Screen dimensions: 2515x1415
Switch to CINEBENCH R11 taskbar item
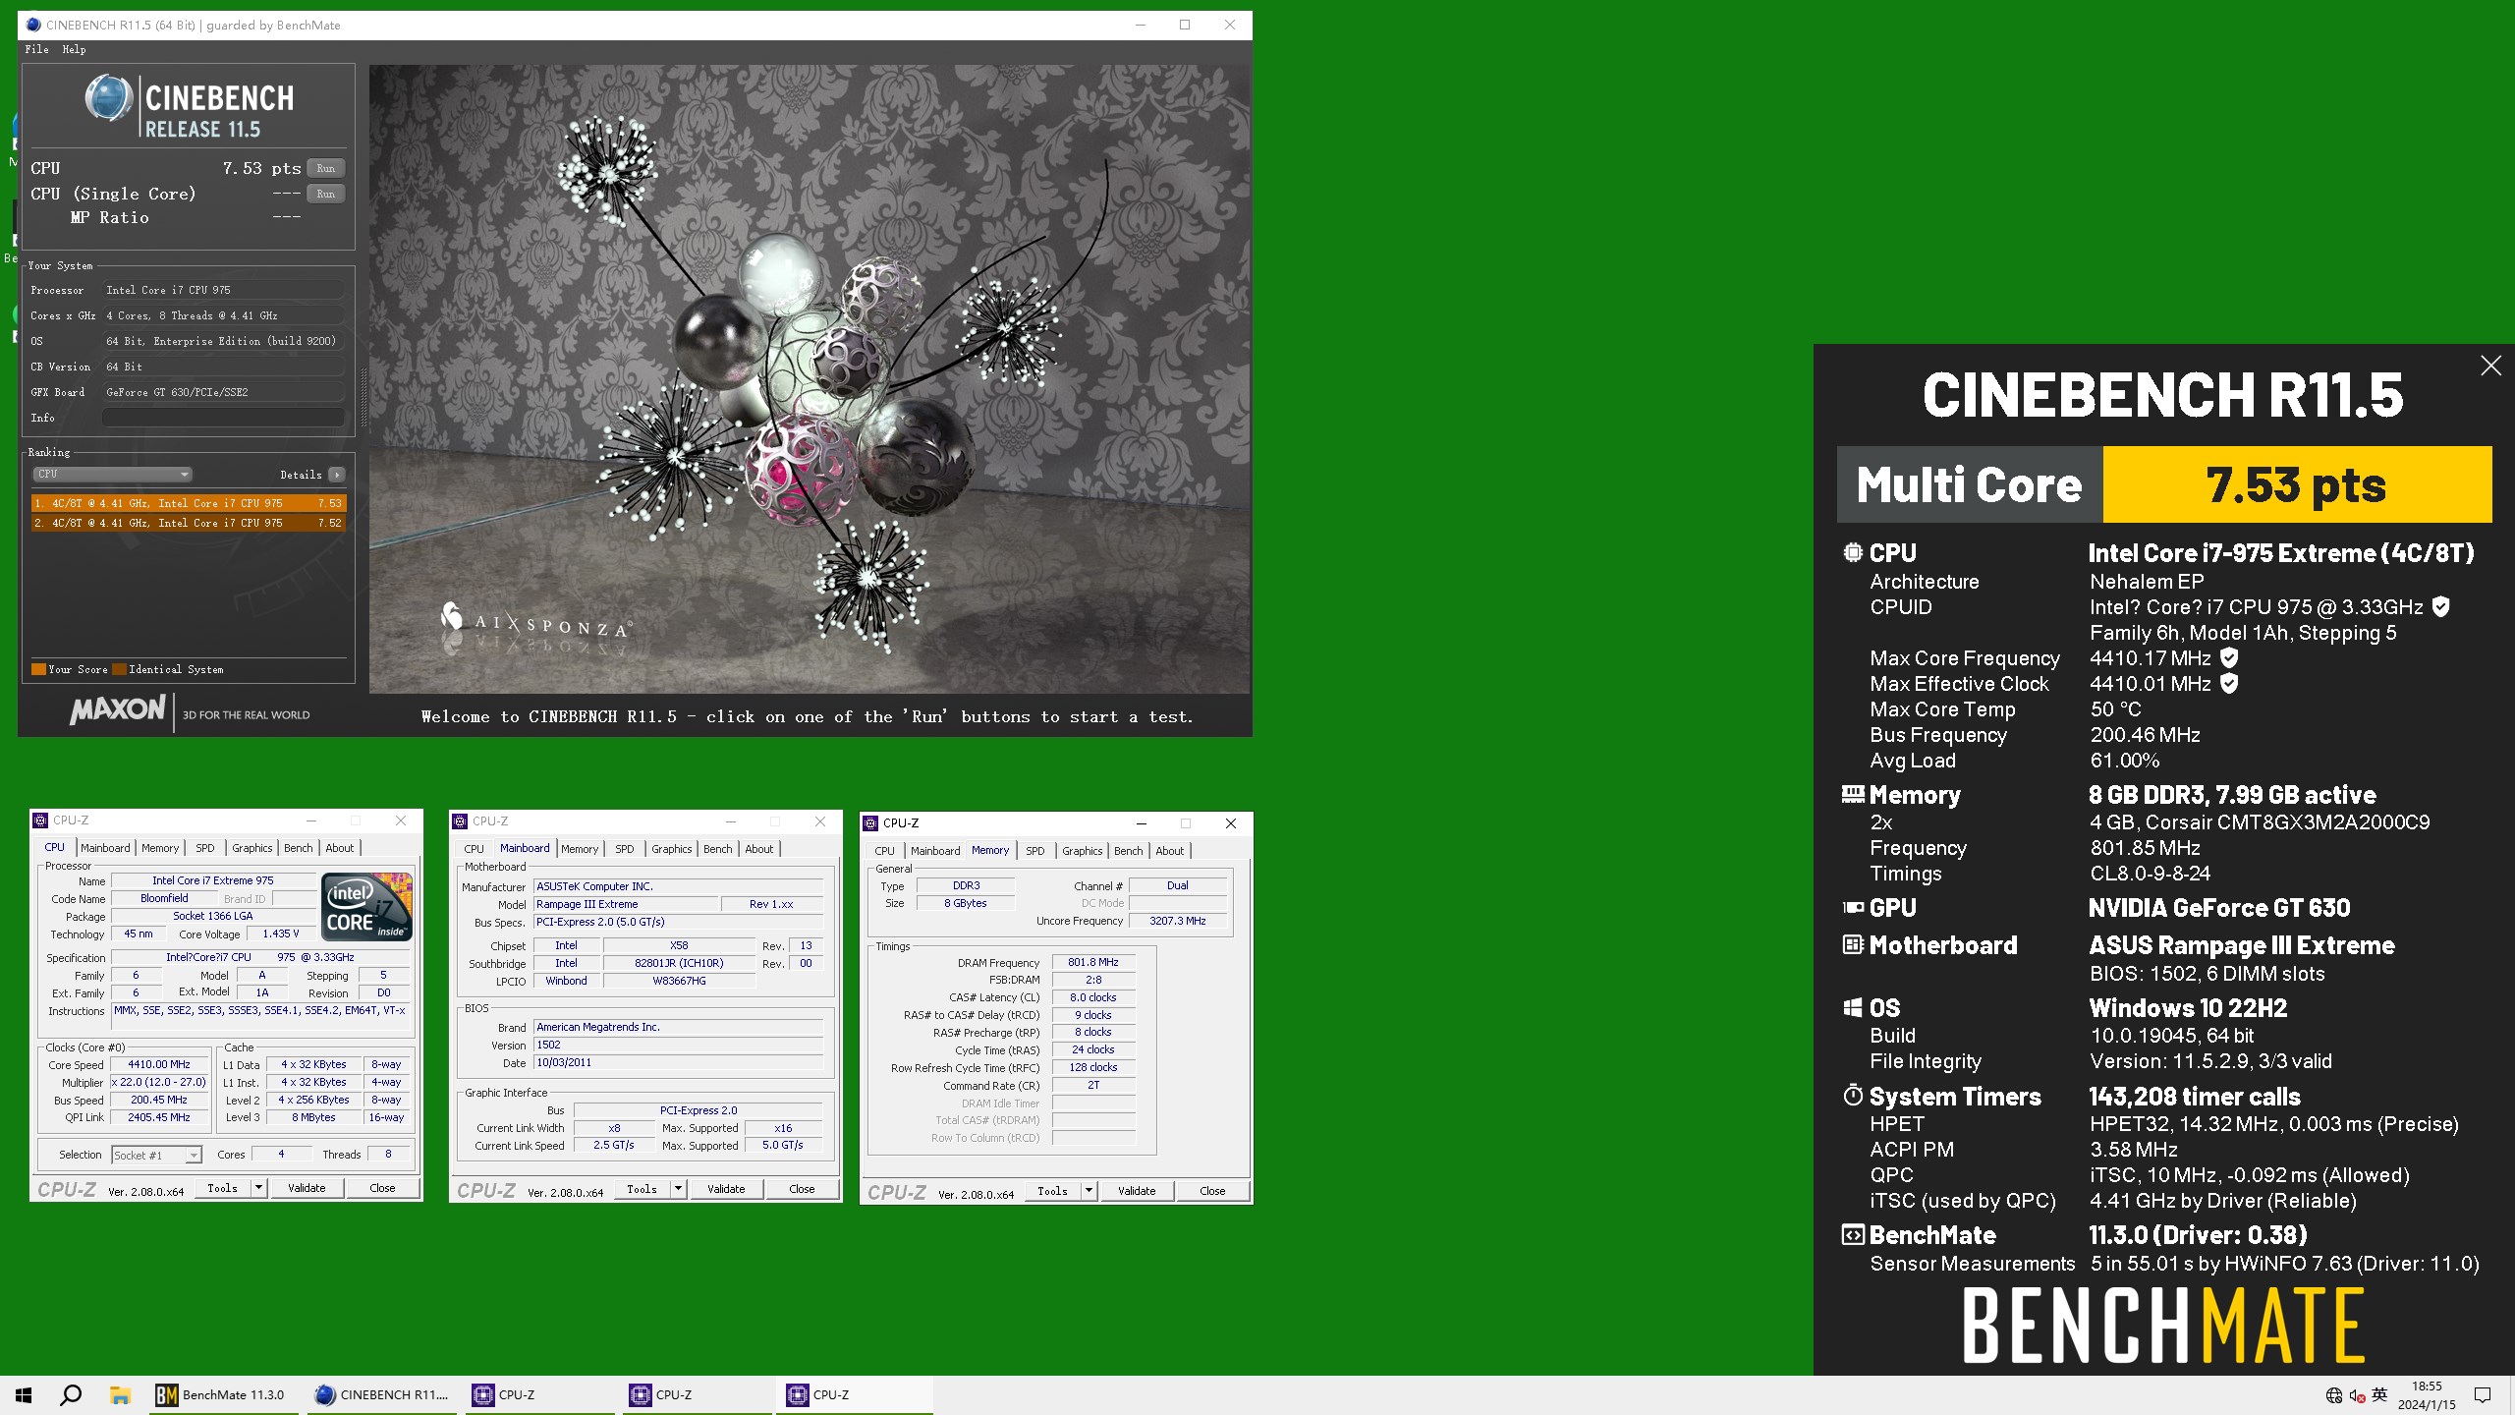pyautogui.click(x=383, y=1394)
